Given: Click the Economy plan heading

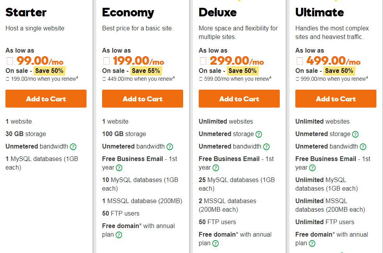Looking at the screenshot, I should 128,12.
